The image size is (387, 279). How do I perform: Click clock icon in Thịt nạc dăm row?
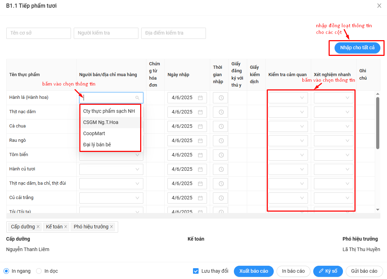coord(221,112)
